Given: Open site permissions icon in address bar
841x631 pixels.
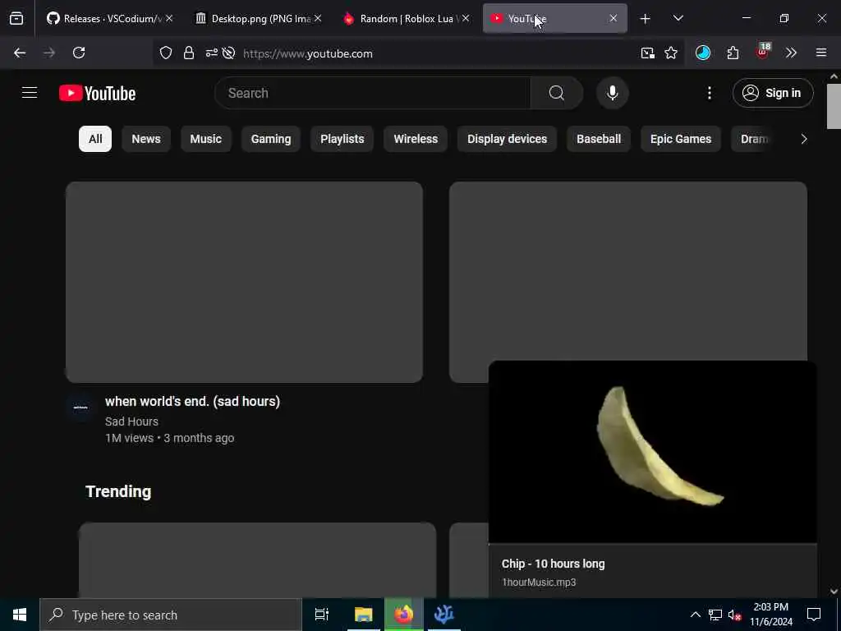Looking at the screenshot, I should pos(211,53).
